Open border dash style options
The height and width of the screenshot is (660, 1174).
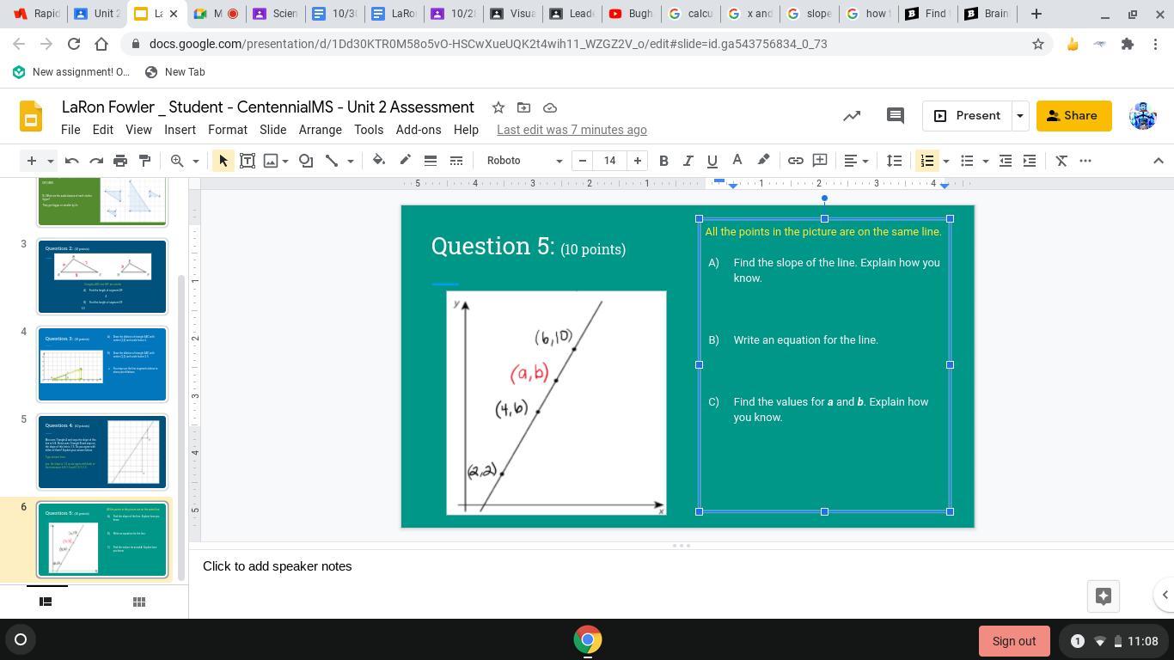[x=456, y=161]
